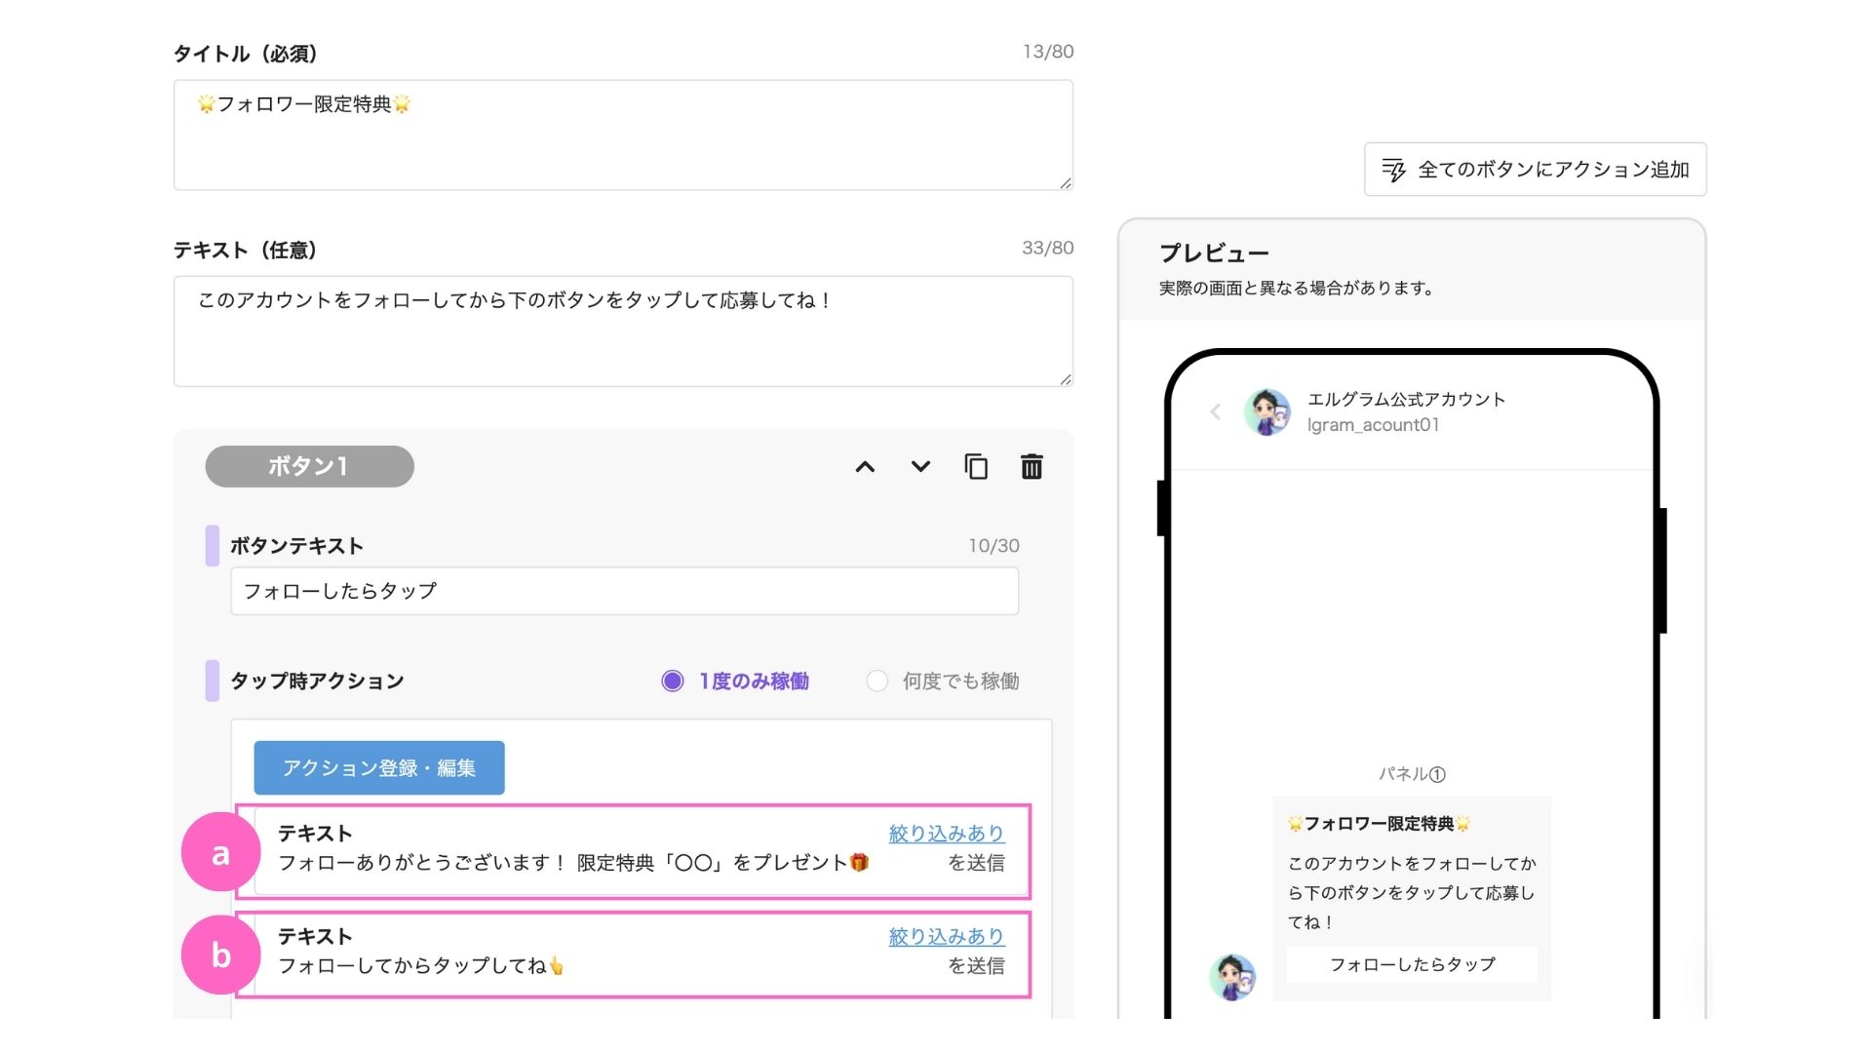Click the sender avatar beside the preview message
This screenshot has height=1053, width=1872.
tap(1232, 977)
